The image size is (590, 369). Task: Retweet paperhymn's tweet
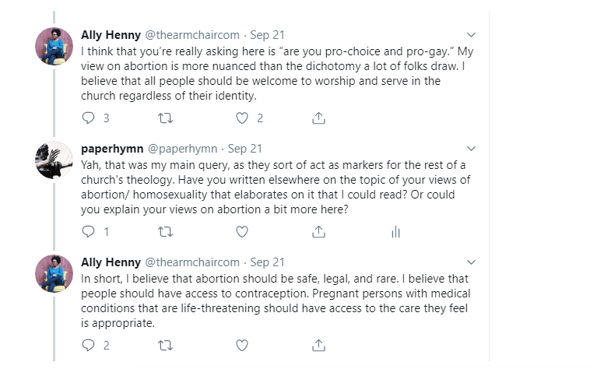tap(165, 231)
